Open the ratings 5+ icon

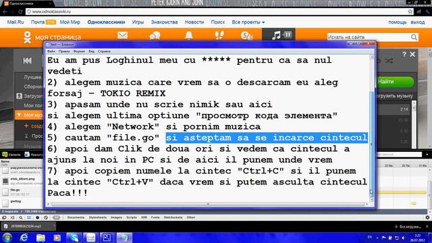point(246,36)
